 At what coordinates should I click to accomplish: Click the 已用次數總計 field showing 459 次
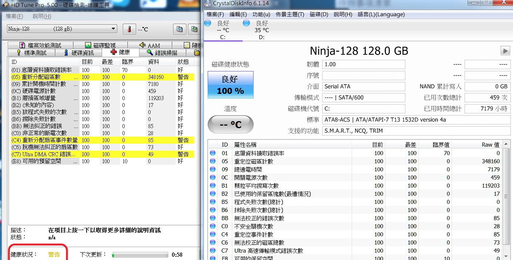pyautogui.click(x=487, y=97)
